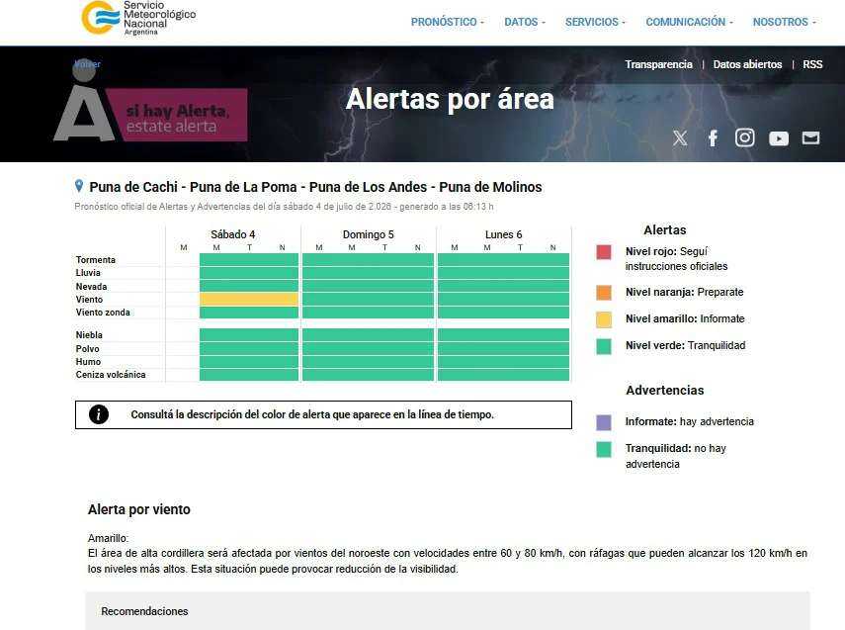The height and width of the screenshot is (630, 845).
Task: Click the email envelope icon
Action: 810,138
